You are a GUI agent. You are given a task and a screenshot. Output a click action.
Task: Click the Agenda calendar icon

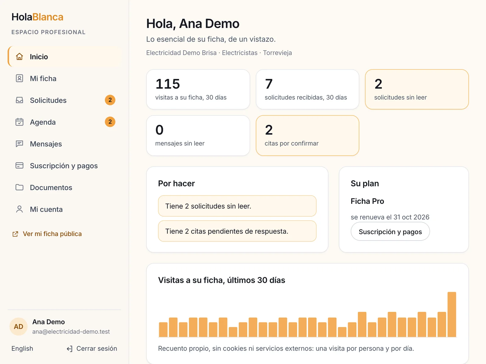tap(19, 122)
